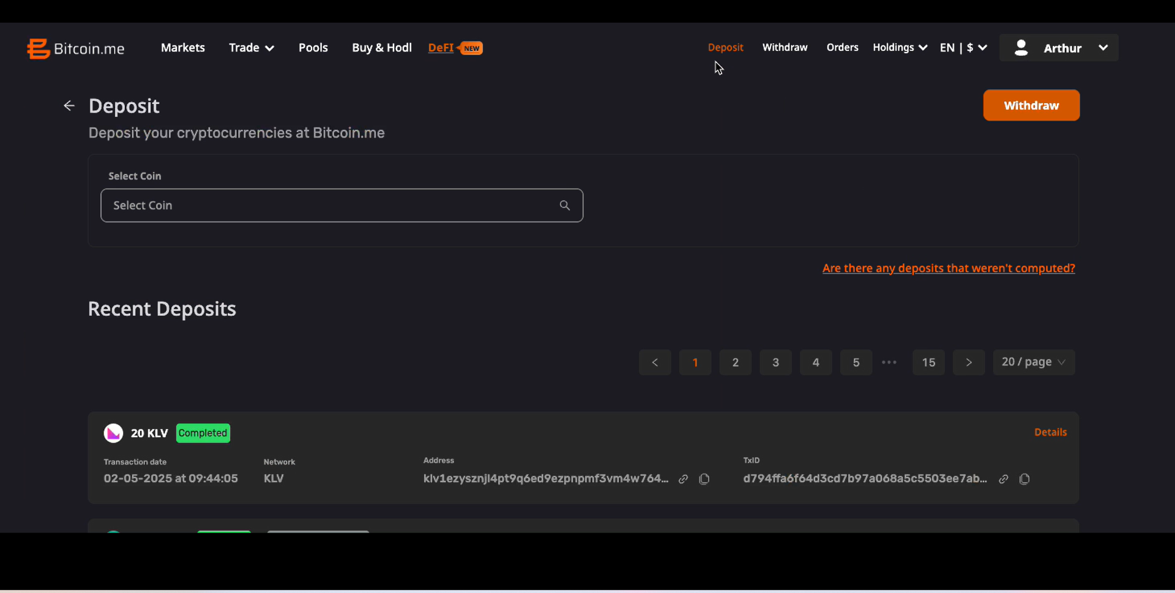The width and height of the screenshot is (1175, 593).
Task: Focus the Select Coin search field
Action: [342, 206]
